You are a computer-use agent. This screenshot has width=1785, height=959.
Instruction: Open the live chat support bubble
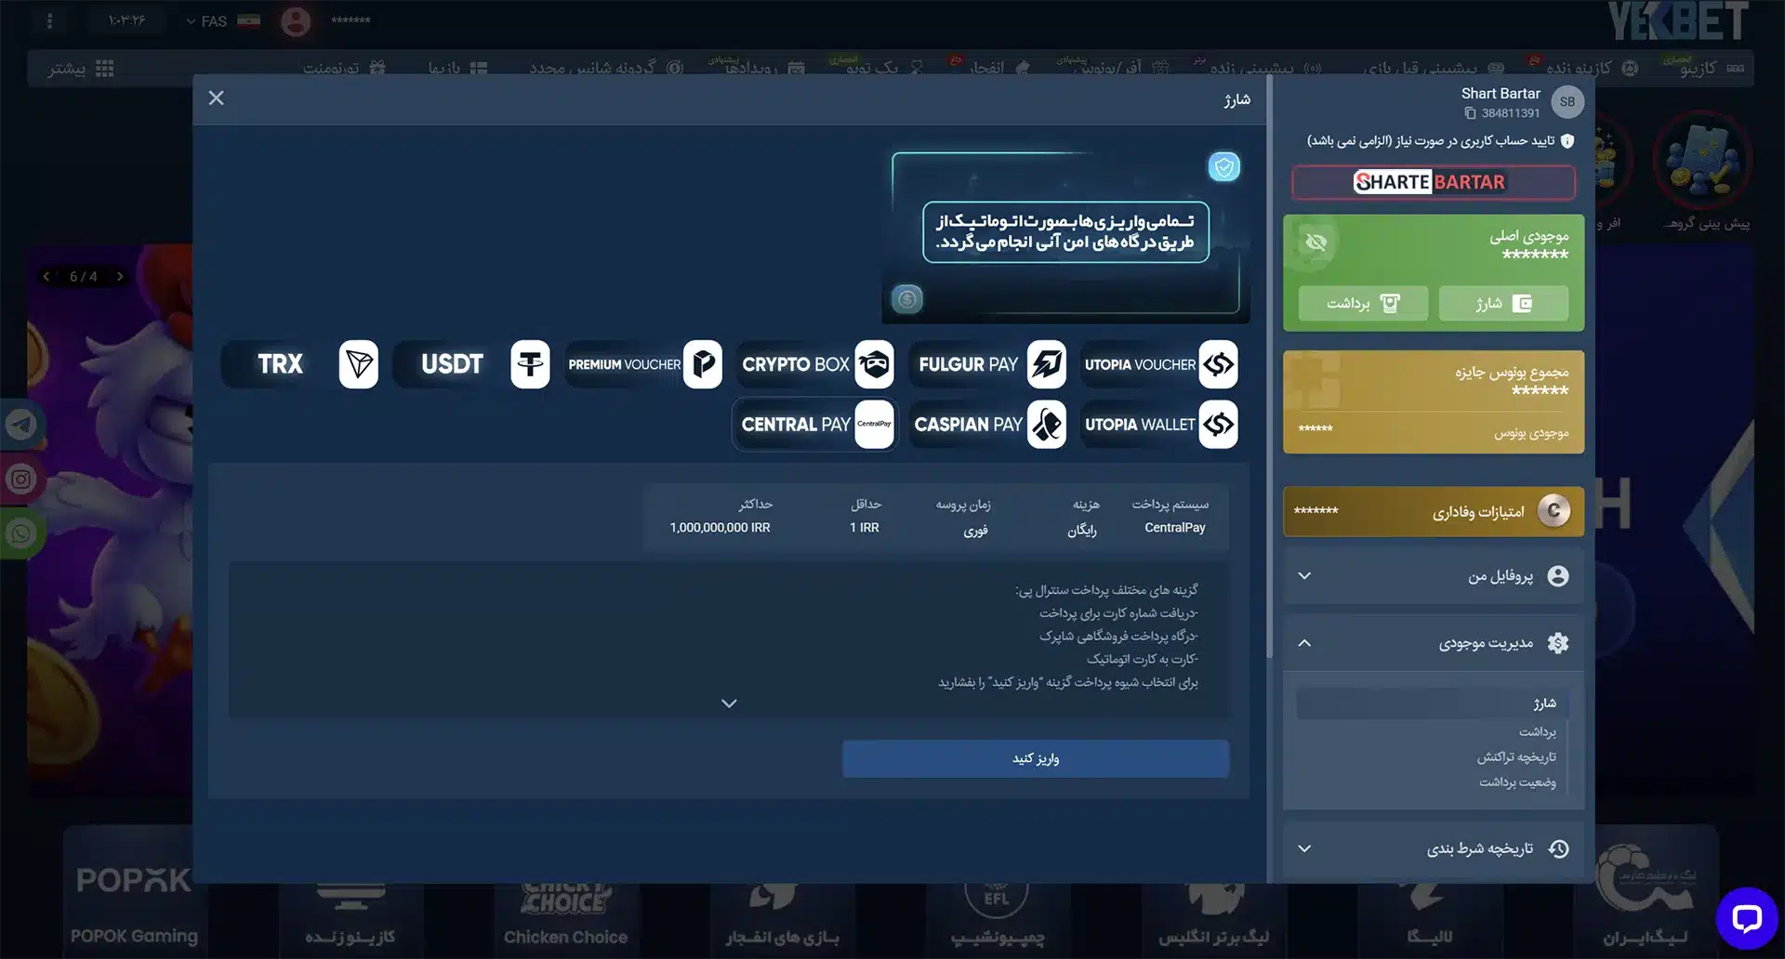coord(1747,919)
